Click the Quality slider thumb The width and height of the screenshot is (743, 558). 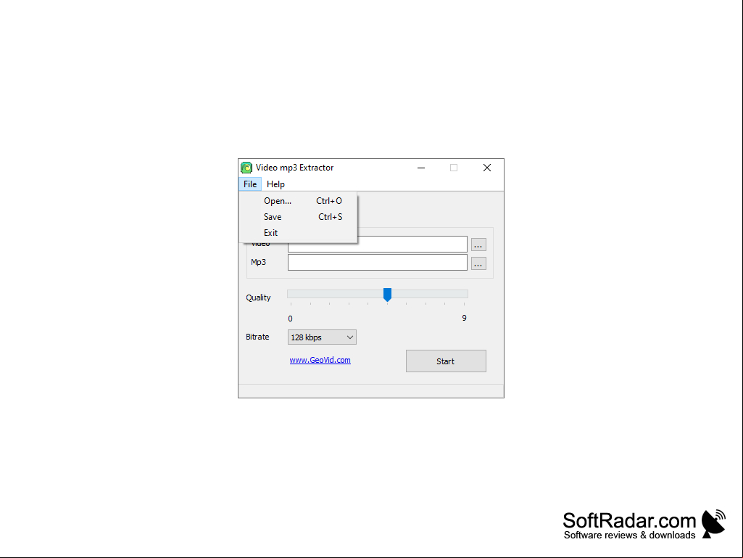387,295
